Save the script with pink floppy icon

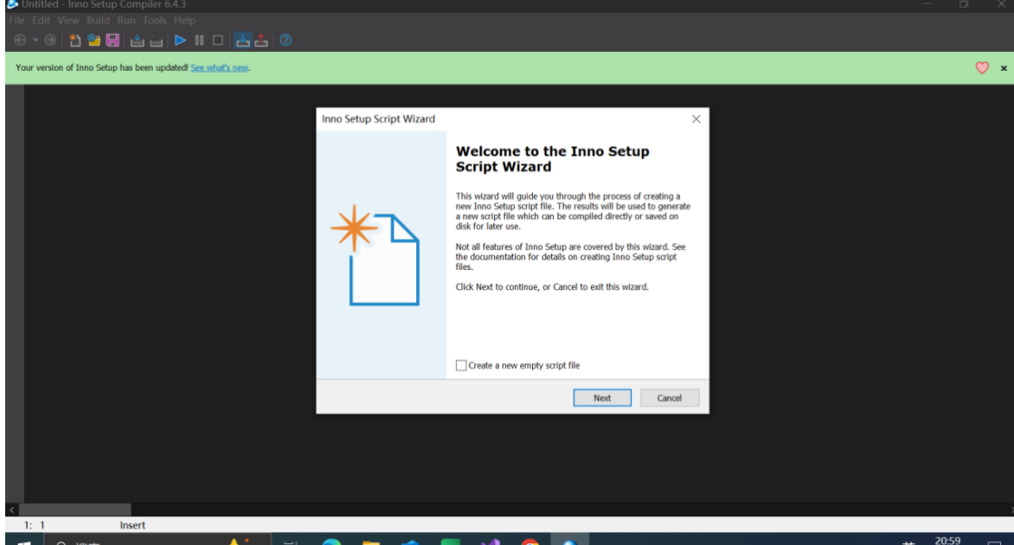click(x=112, y=40)
